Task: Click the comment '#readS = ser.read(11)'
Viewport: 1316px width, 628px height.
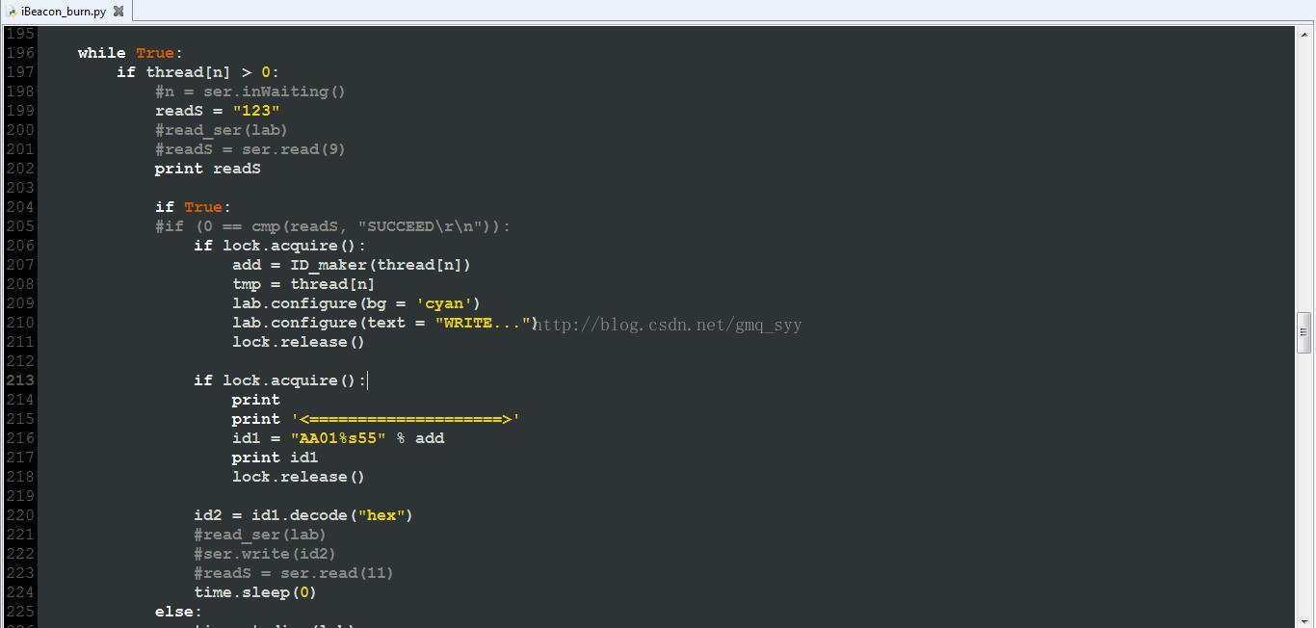Action: coord(294,573)
